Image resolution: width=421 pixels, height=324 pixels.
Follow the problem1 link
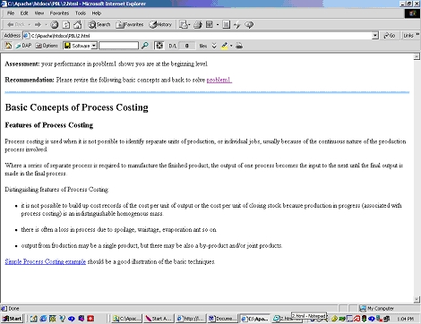click(219, 80)
